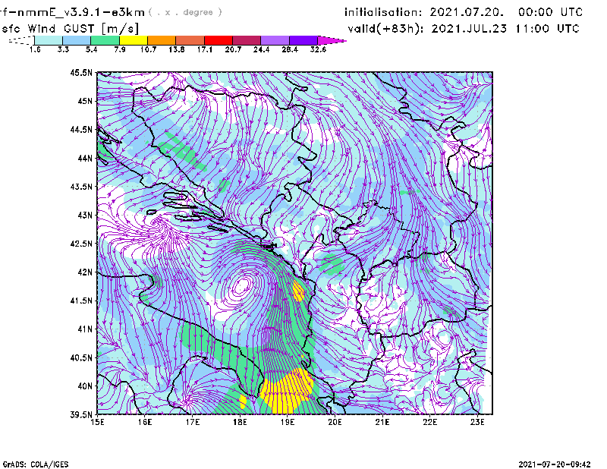Click the model name 'rf-nmmE_v3.9.1-e3km' text

pyautogui.click(x=72, y=12)
